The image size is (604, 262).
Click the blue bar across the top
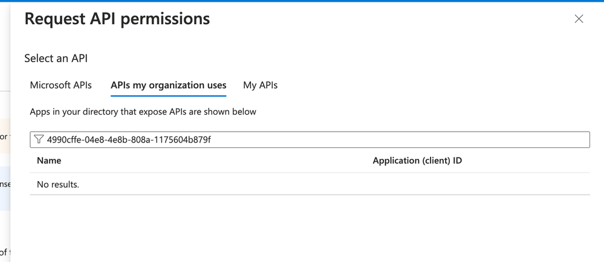tap(302, 1)
